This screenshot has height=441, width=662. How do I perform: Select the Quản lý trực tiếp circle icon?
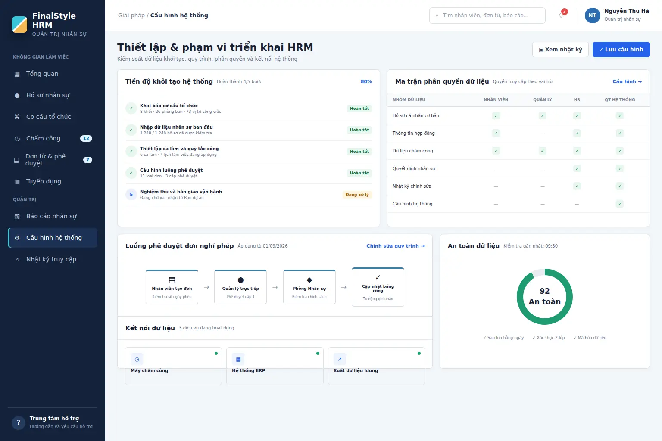point(240,280)
